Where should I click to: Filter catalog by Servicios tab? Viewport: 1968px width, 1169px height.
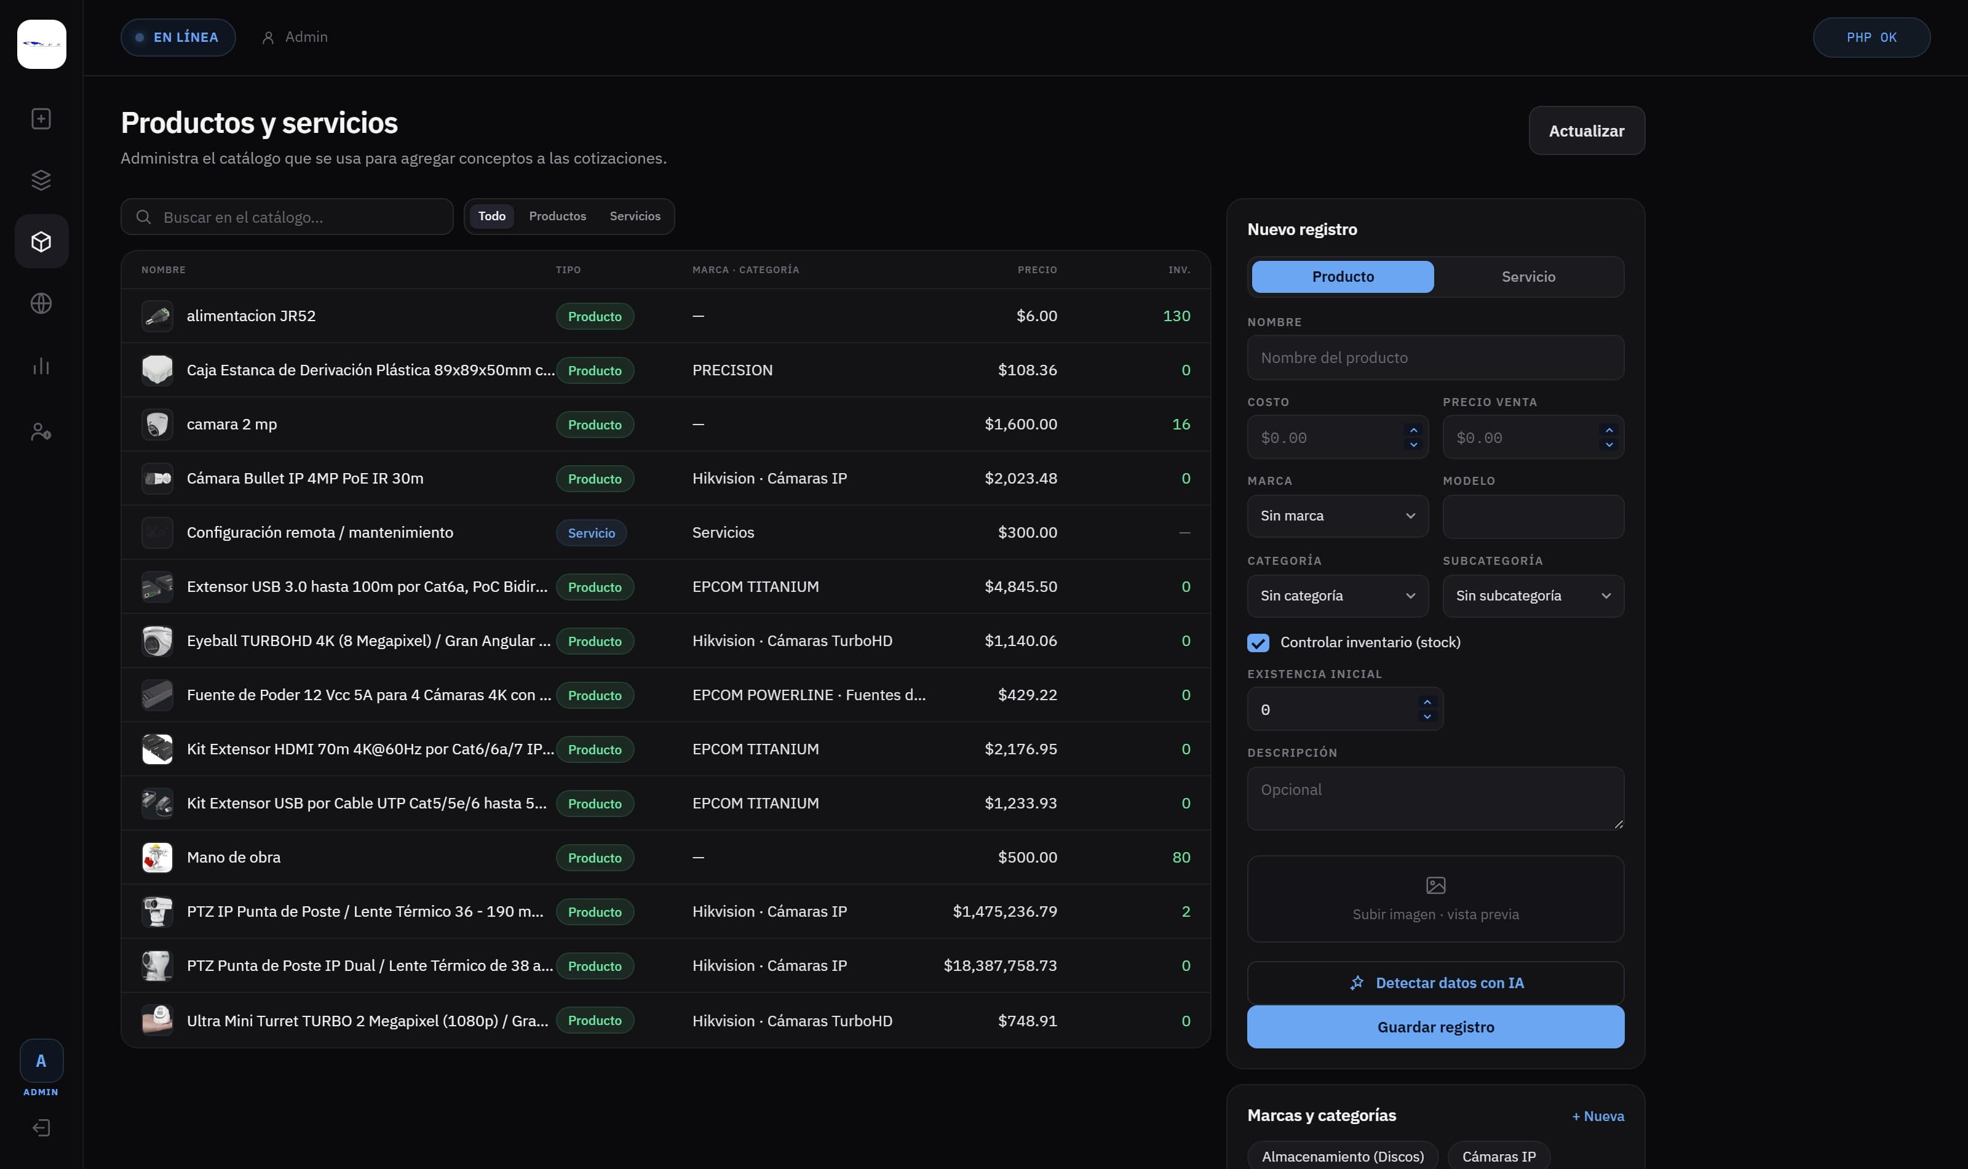pyautogui.click(x=635, y=216)
